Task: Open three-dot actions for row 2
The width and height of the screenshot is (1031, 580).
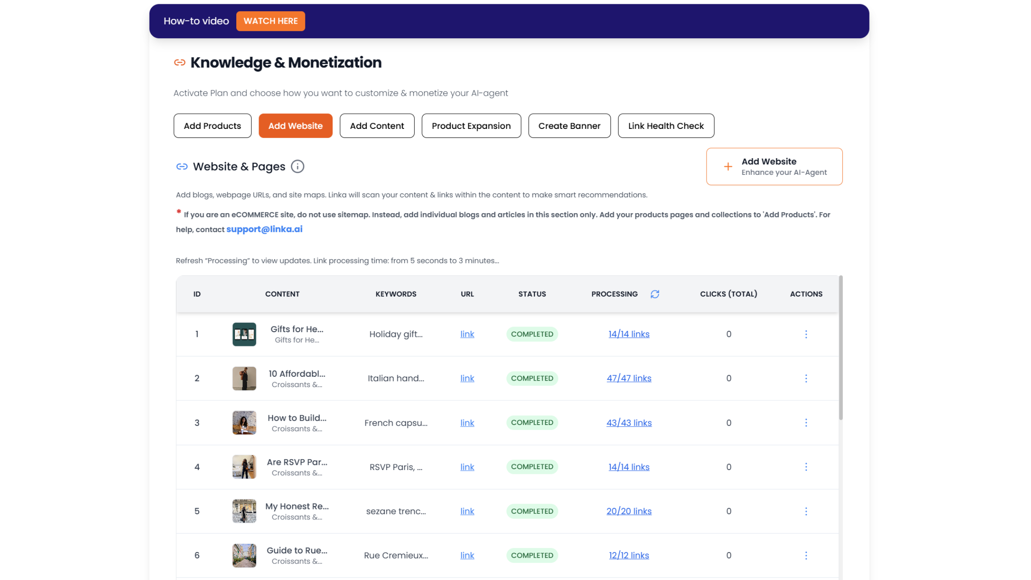Action: [x=806, y=379]
